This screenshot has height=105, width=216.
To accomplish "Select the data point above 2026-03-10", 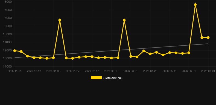I will point(112,58).
